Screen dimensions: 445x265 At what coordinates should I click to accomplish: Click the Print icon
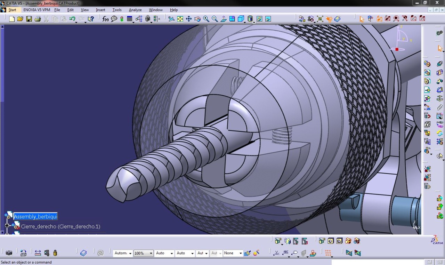click(38, 19)
